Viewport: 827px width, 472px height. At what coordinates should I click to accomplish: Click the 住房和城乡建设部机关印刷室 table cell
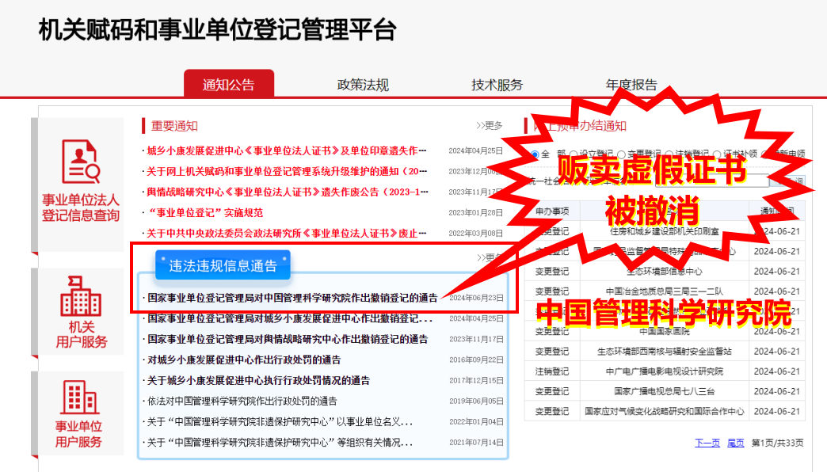(665, 231)
